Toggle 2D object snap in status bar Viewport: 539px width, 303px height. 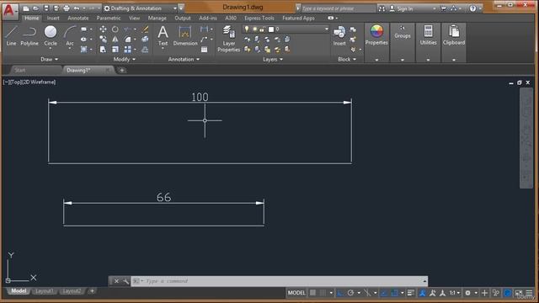tap(394, 293)
